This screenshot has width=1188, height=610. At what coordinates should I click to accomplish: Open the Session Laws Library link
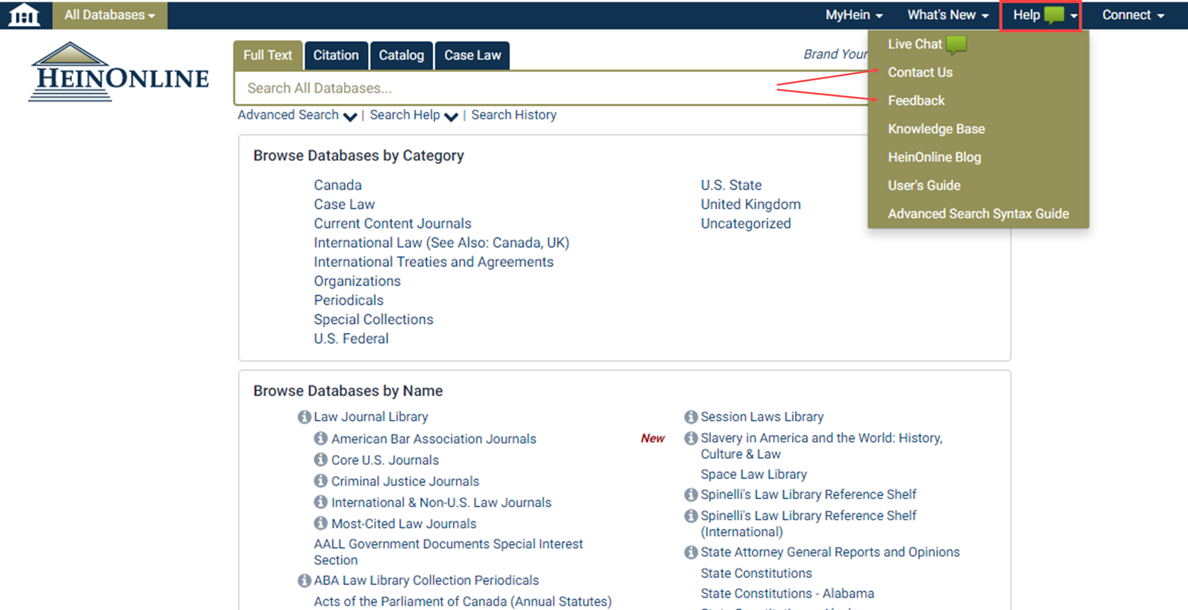coord(762,417)
